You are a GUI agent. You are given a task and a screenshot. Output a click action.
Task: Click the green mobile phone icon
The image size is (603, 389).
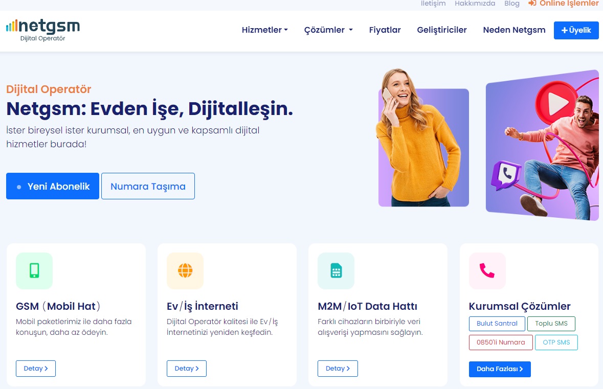34,270
